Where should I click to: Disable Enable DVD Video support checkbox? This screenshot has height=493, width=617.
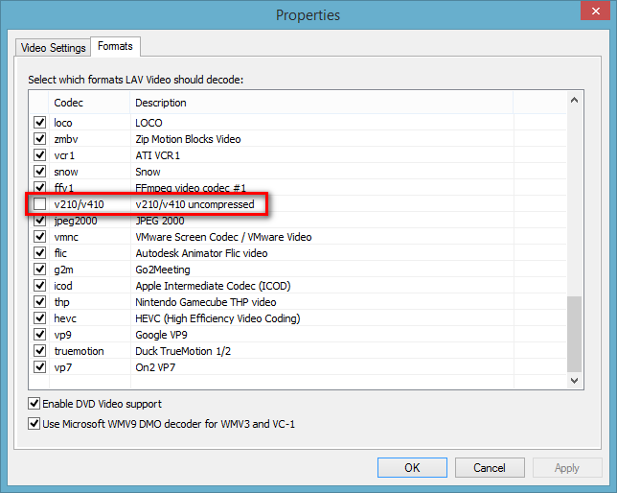(34, 404)
